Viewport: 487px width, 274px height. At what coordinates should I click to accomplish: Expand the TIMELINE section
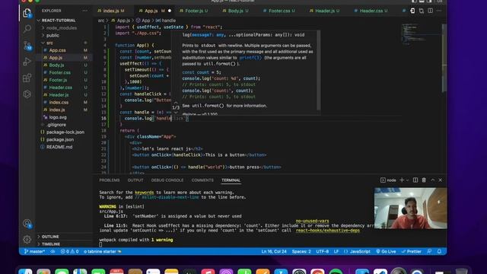[x=51, y=244]
